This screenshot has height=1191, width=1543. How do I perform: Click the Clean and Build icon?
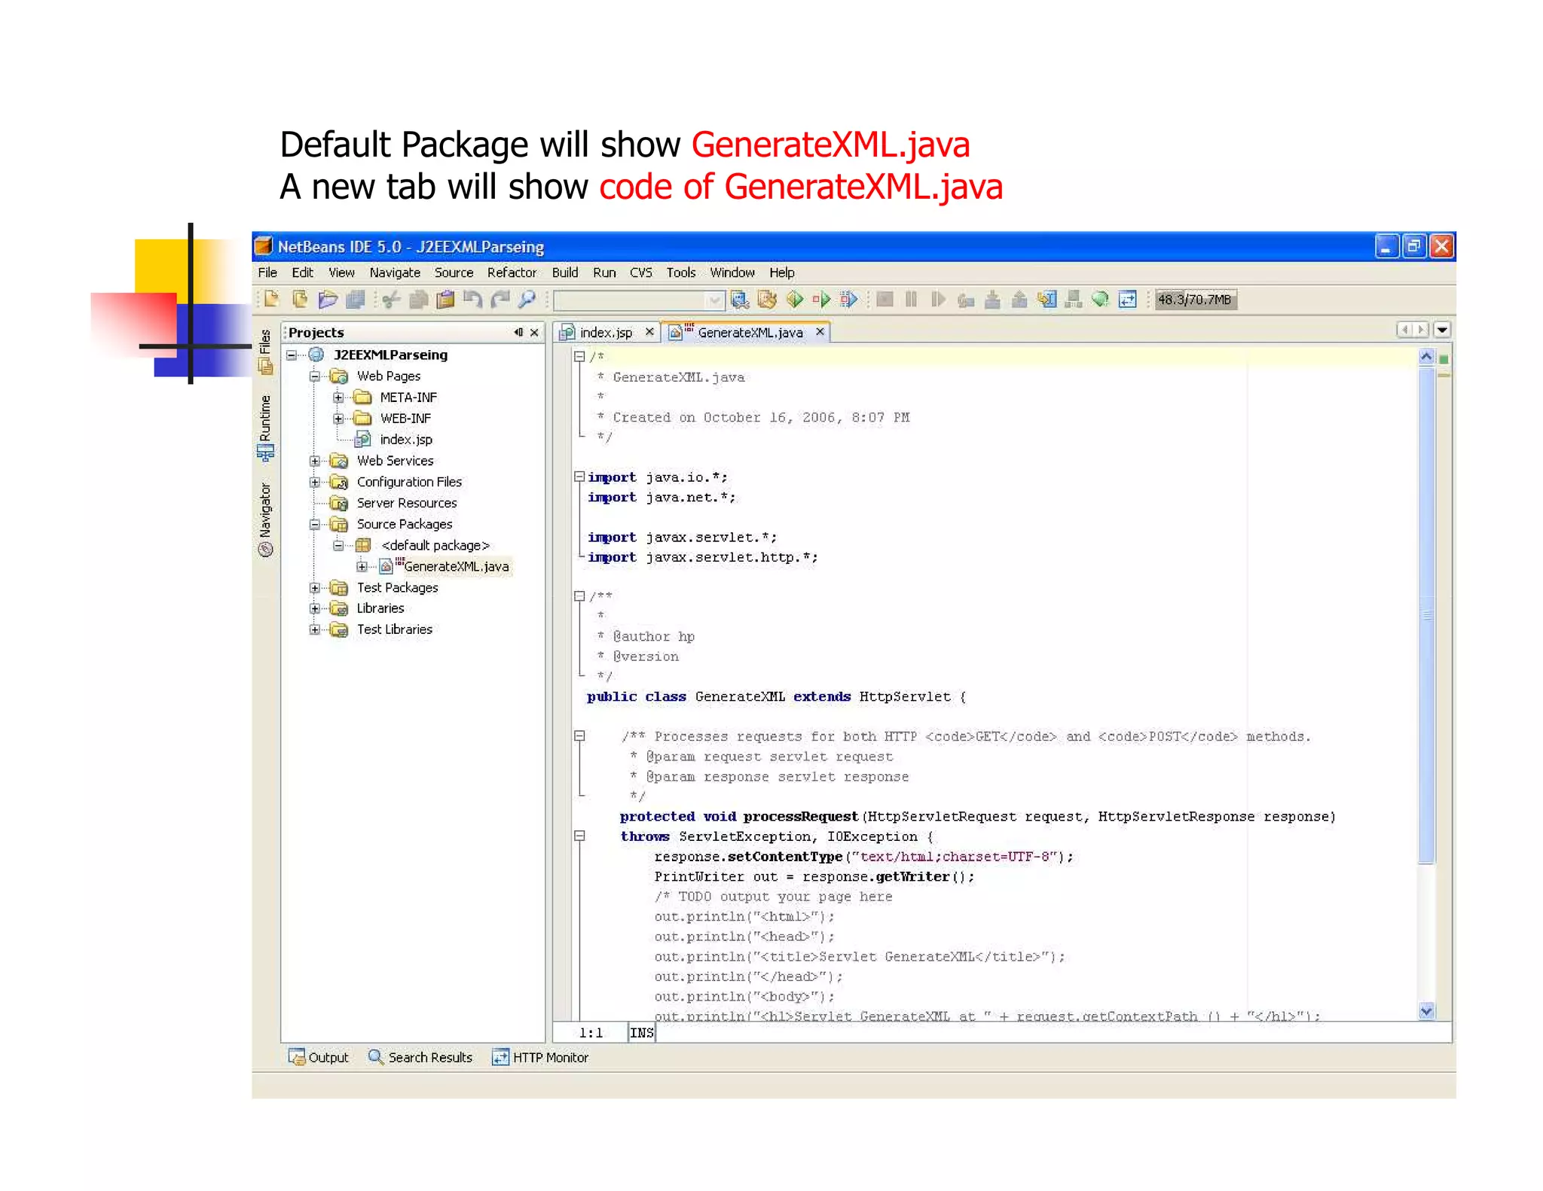click(767, 300)
